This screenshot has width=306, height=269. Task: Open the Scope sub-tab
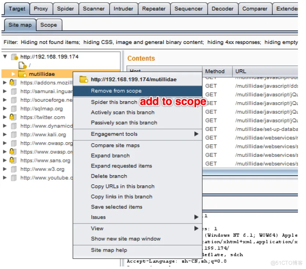pyautogui.click(x=49, y=25)
